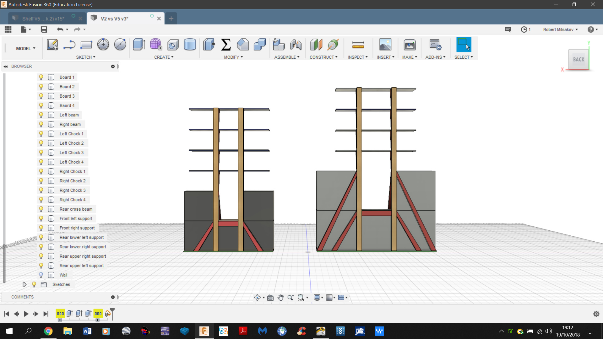Screen dimensions: 603x339
Task: Choose the Rectangle sketch tool
Action: tap(86, 45)
